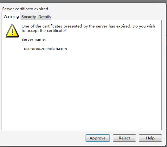Click the exclamation mark inside warning icon

[x=12, y=32]
